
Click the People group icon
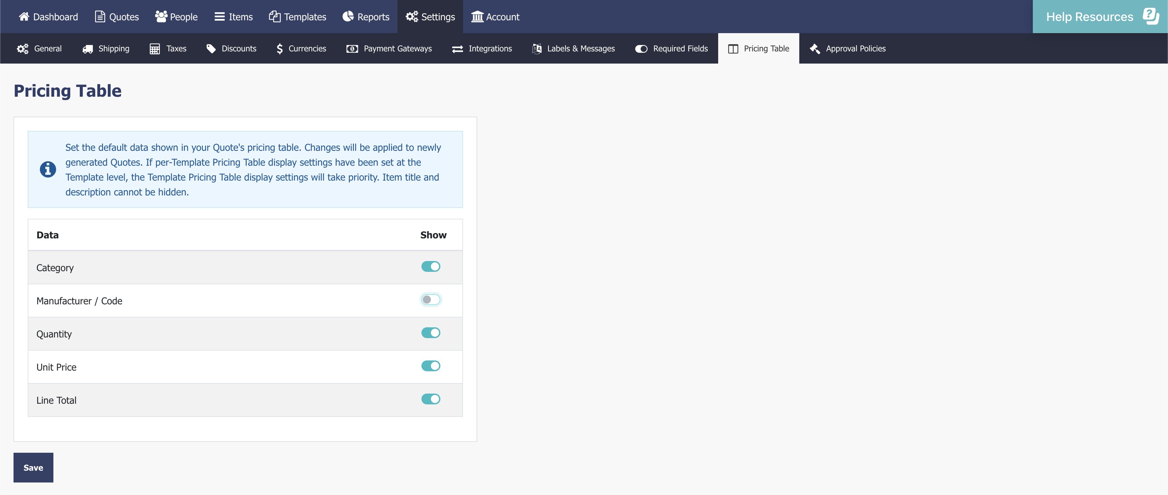tap(161, 17)
